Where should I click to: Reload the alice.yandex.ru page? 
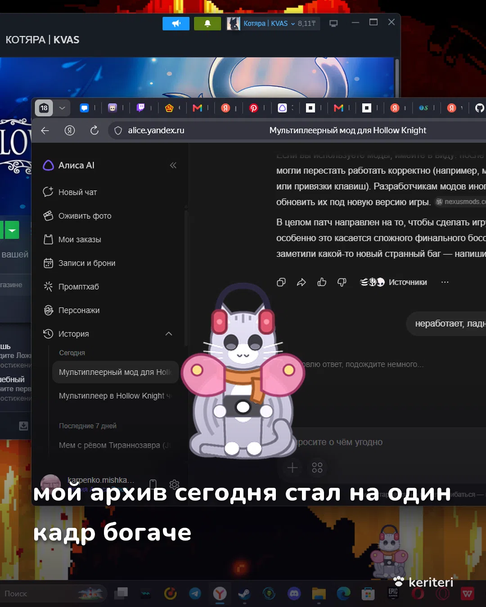[x=94, y=130]
